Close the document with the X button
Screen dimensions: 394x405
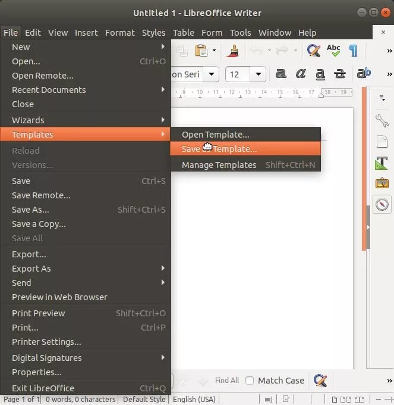pyautogui.click(x=383, y=32)
